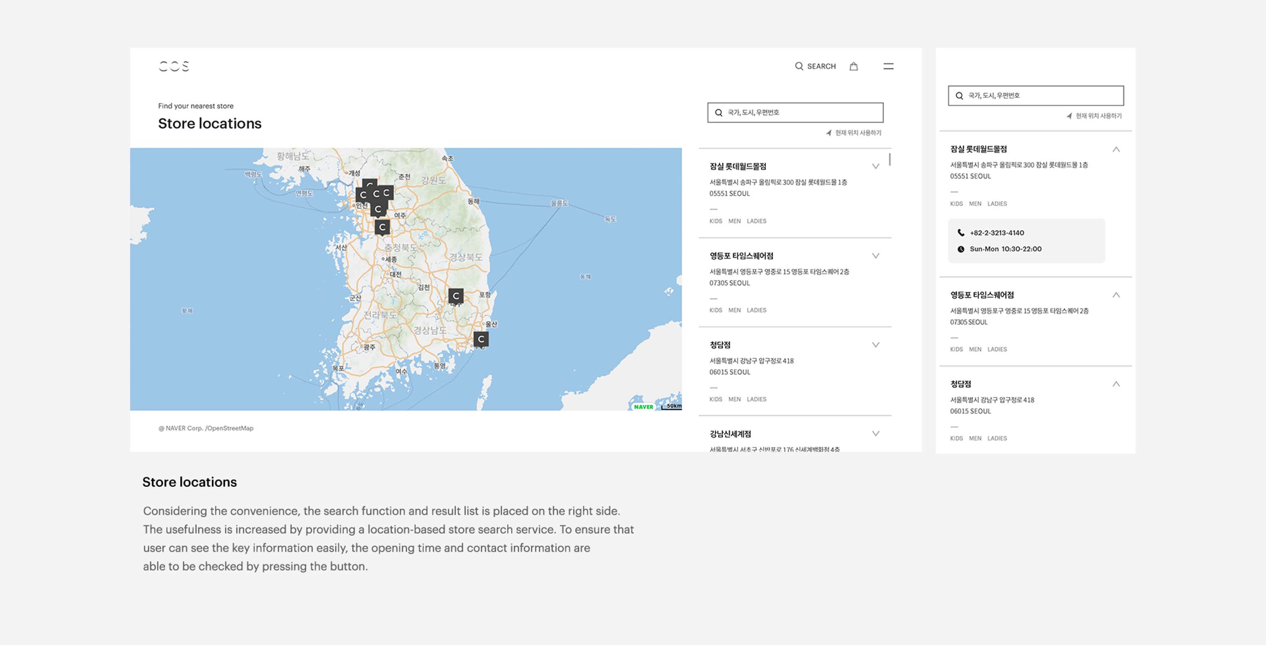Expand 영등포 타임스퀘어점 chevron in desktop list
Image resolution: width=1266 pixels, height=646 pixels.
875,256
